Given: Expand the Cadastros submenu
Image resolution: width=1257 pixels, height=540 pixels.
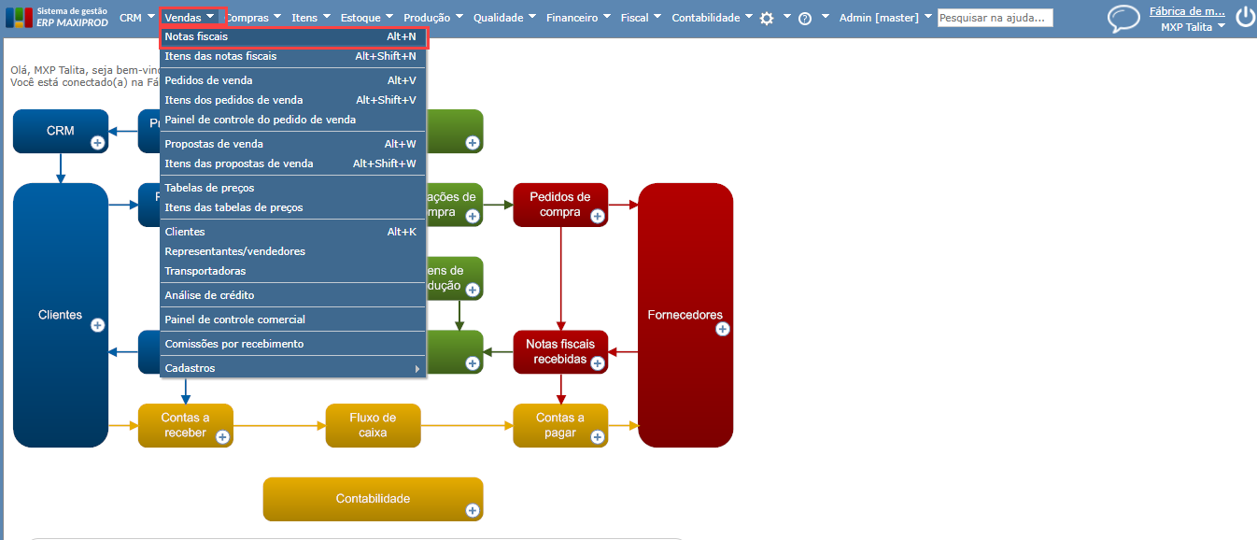Looking at the screenshot, I should 293,368.
